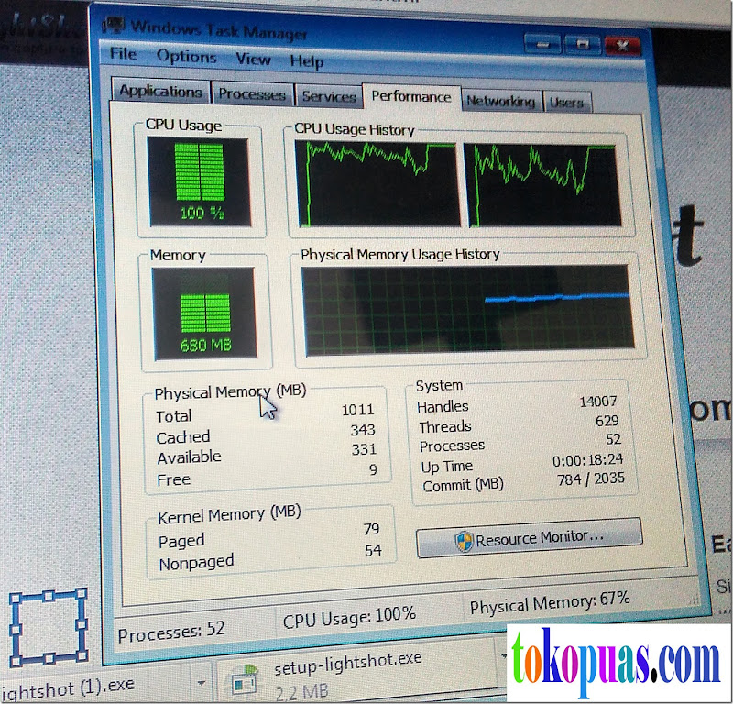Click the System Processes value 52
This screenshot has width=733, height=704.
[x=613, y=439]
